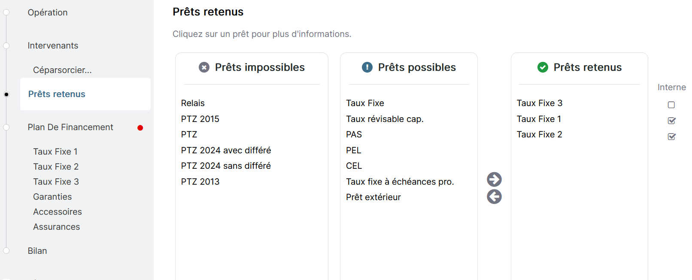This screenshot has height=280, width=692.
Task: Open the Opération step in sidebar
Action: point(48,12)
